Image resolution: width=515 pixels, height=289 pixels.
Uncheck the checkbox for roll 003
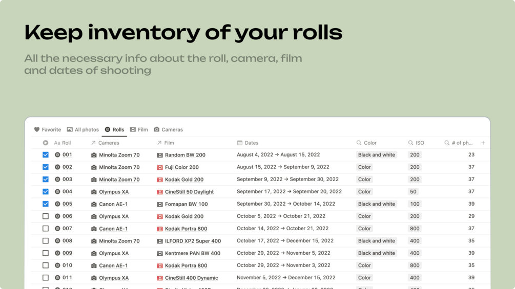(x=46, y=180)
